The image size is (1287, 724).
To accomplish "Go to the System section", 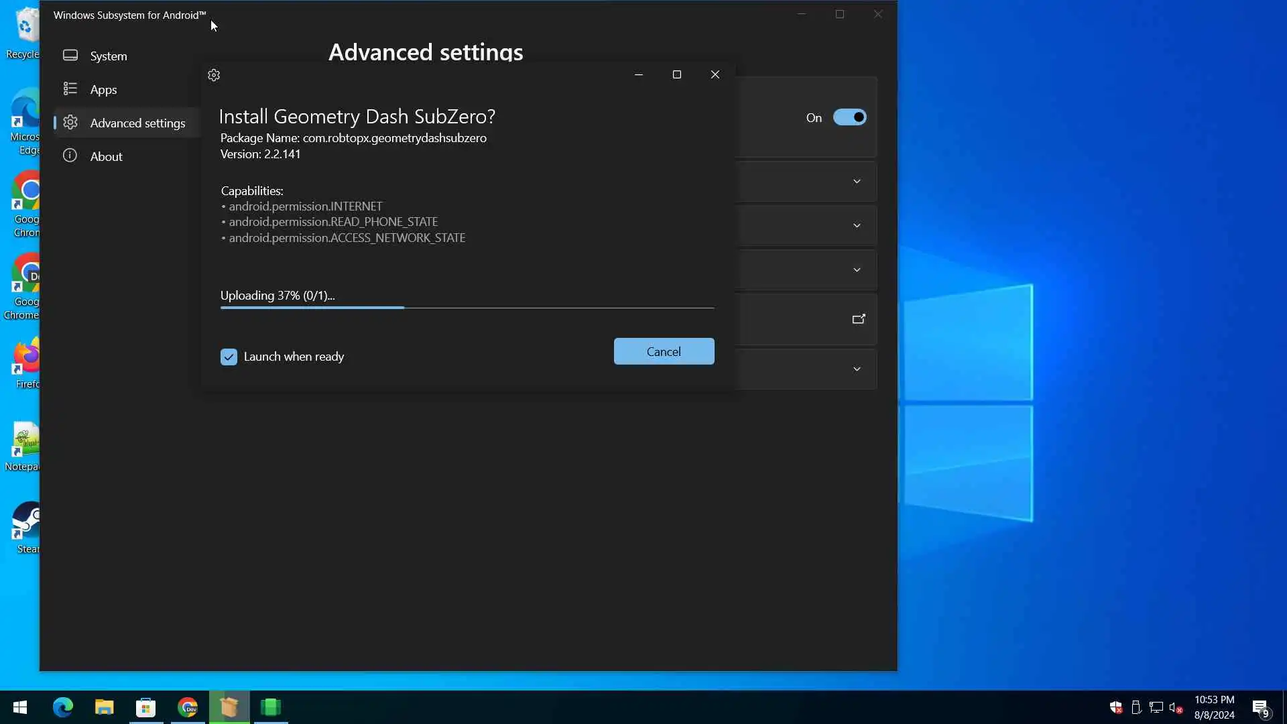I will tap(108, 56).
